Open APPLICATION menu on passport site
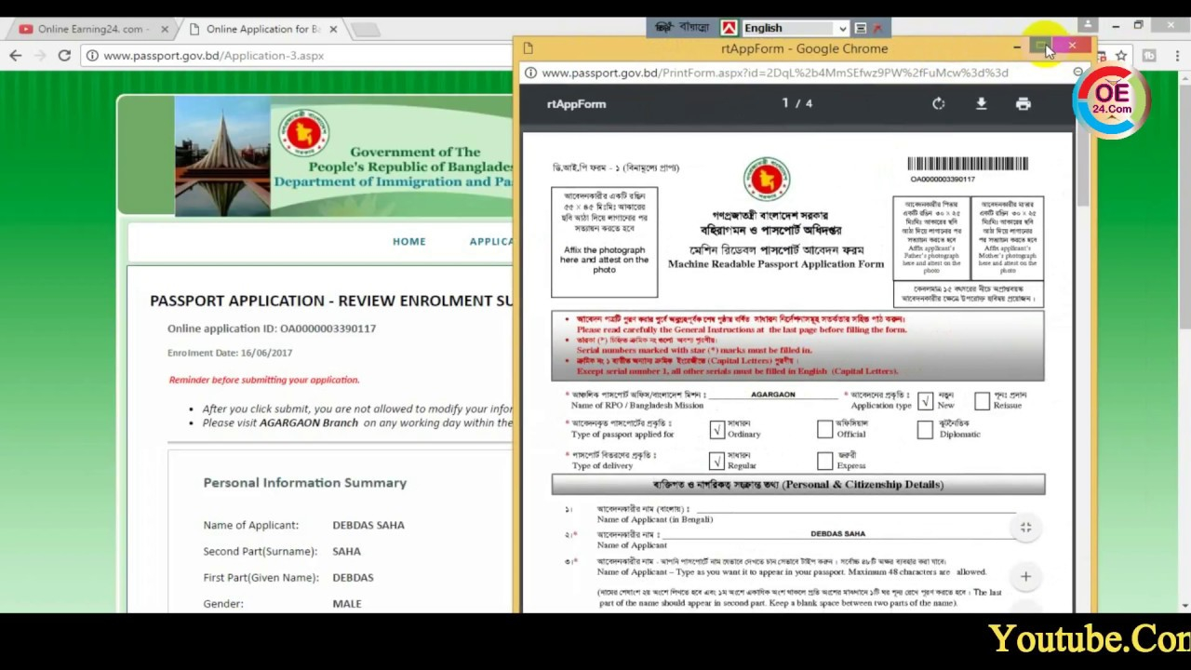Screen dimensions: 1191x670 click(491, 241)
